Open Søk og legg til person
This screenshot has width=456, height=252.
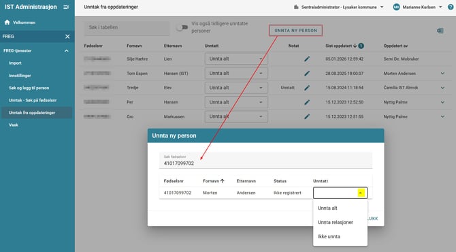pyautogui.click(x=29, y=88)
